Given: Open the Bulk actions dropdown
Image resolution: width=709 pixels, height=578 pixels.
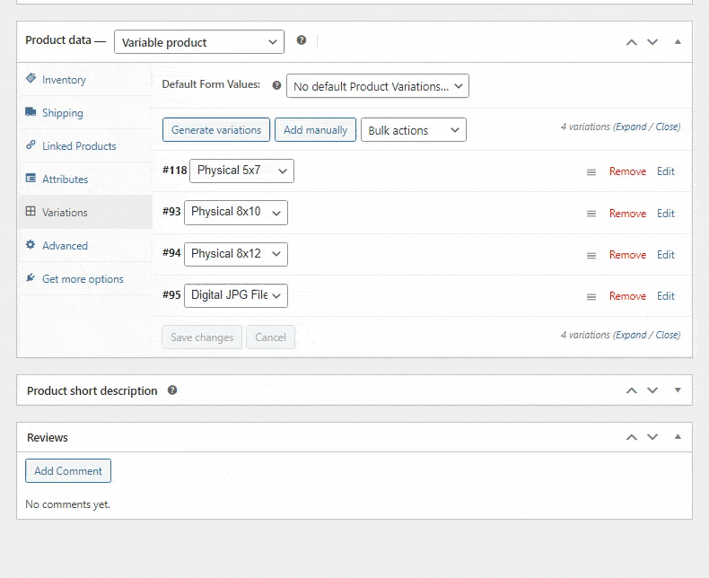Looking at the screenshot, I should pyautogui.click(x=414, y=130).
